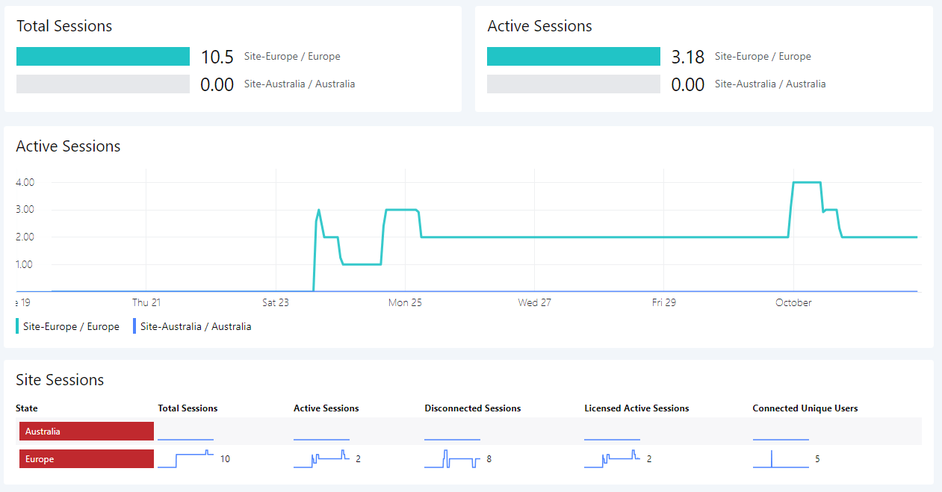Click the Europe Active Sessions sparkline
Image resolution: width=942 pixels, height=492 pixels.
(x=321, y=459)
